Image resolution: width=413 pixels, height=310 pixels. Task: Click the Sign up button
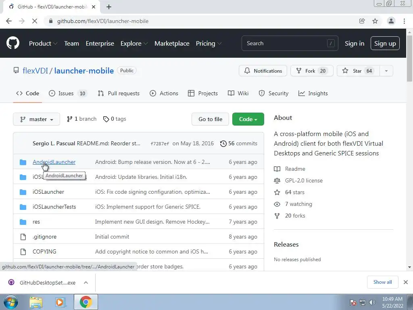tap(385, 44)
